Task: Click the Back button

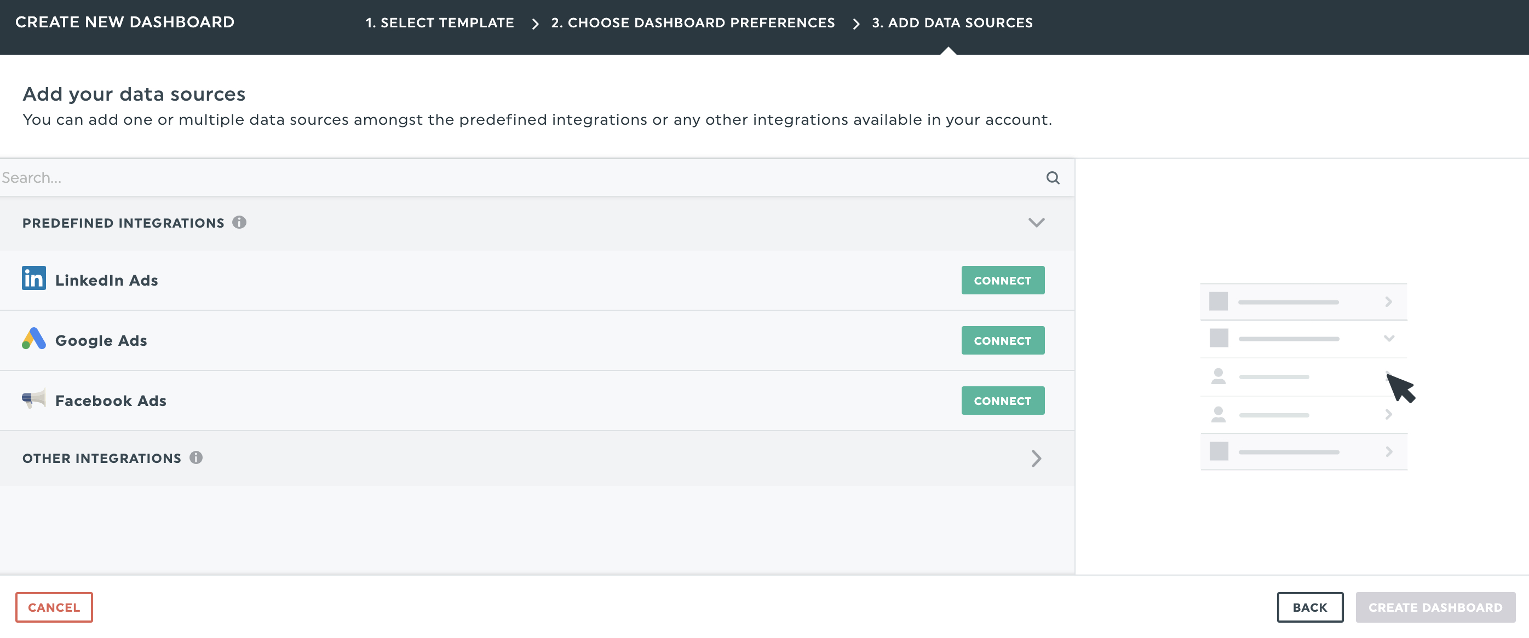Action: tap(1310, 608)
